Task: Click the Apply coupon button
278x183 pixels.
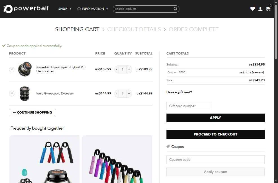Action: 215,172
